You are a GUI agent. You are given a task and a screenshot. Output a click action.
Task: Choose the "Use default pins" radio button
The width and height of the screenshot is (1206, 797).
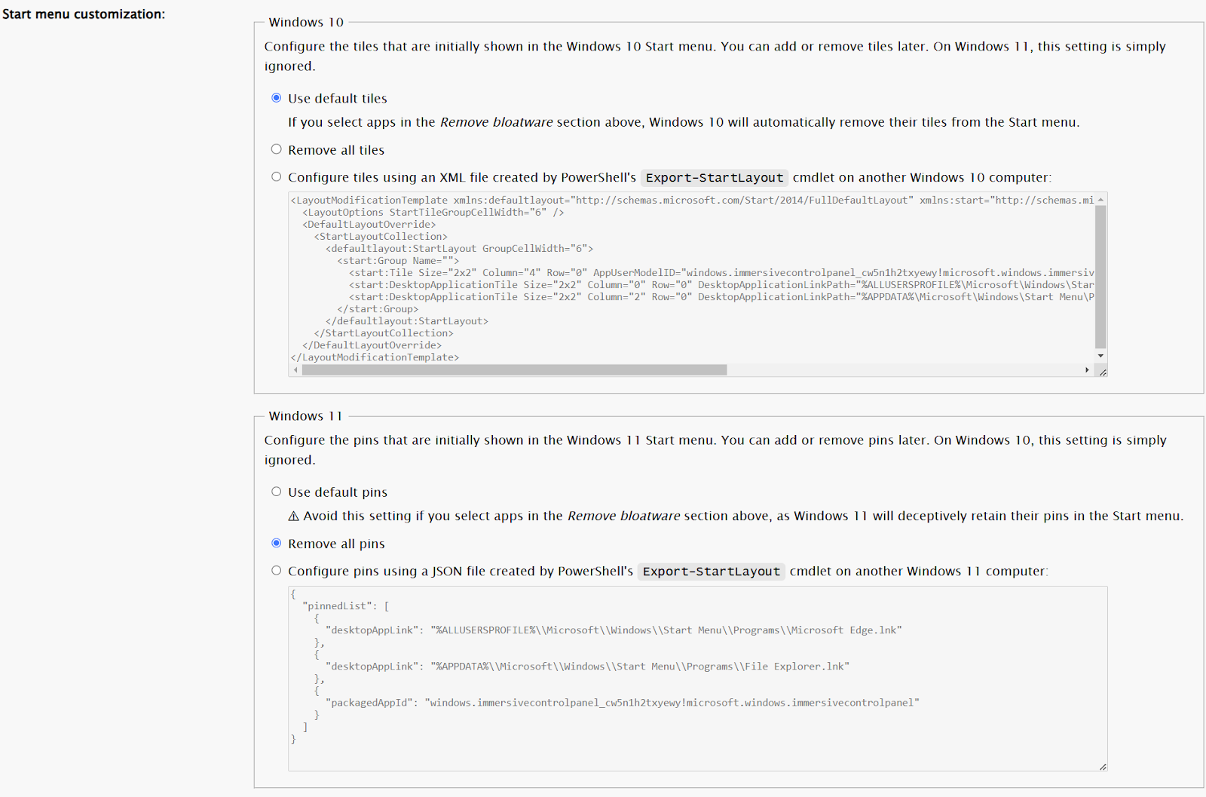tap(277, 492)
